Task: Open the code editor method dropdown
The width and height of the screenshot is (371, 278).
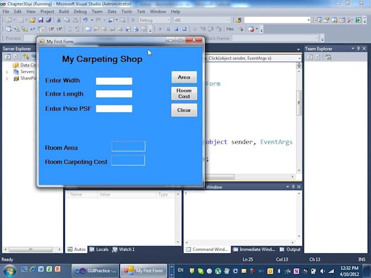Action: pyautogui.click(x=300, y=58)
